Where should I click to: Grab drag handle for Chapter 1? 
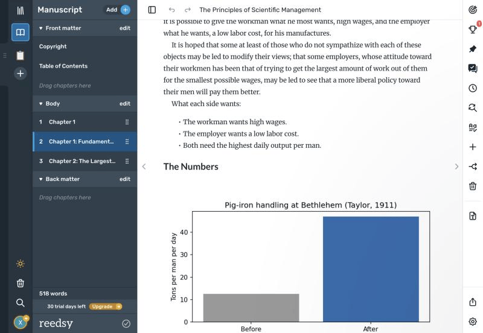tap(127, 122)
